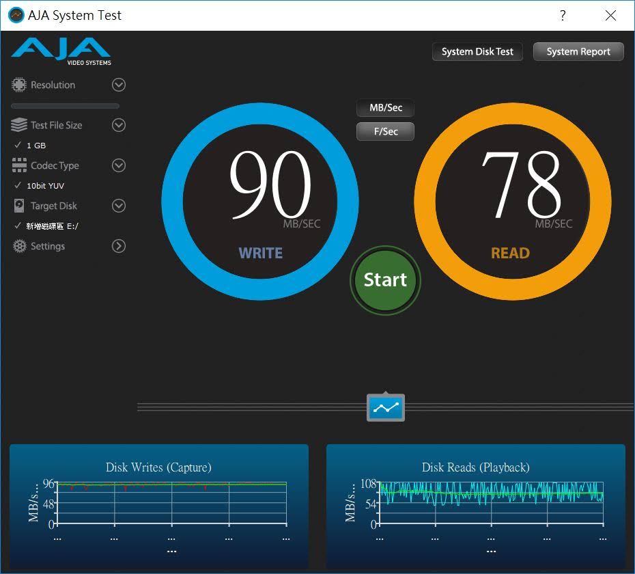Click the Settings gear icon
This screenshot has height=574, width=635.
tap(19, 246)
